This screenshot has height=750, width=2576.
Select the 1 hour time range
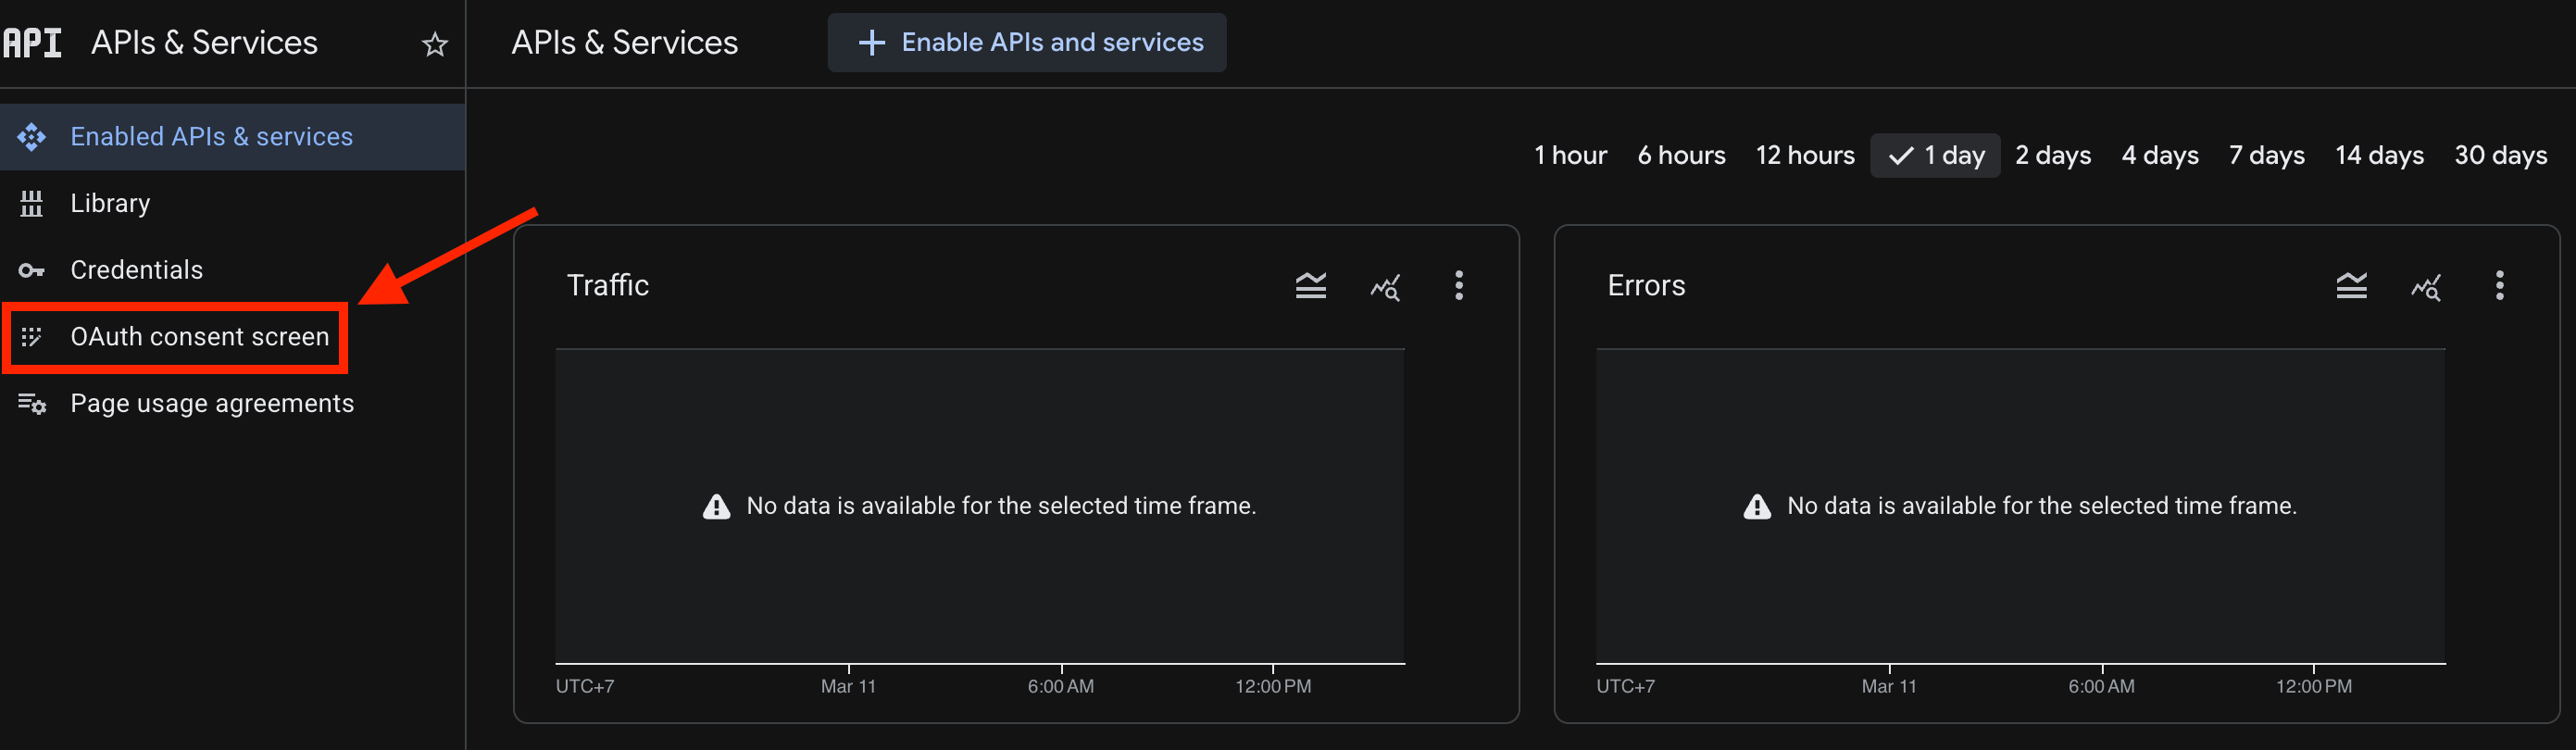(x=1570, y=156)
